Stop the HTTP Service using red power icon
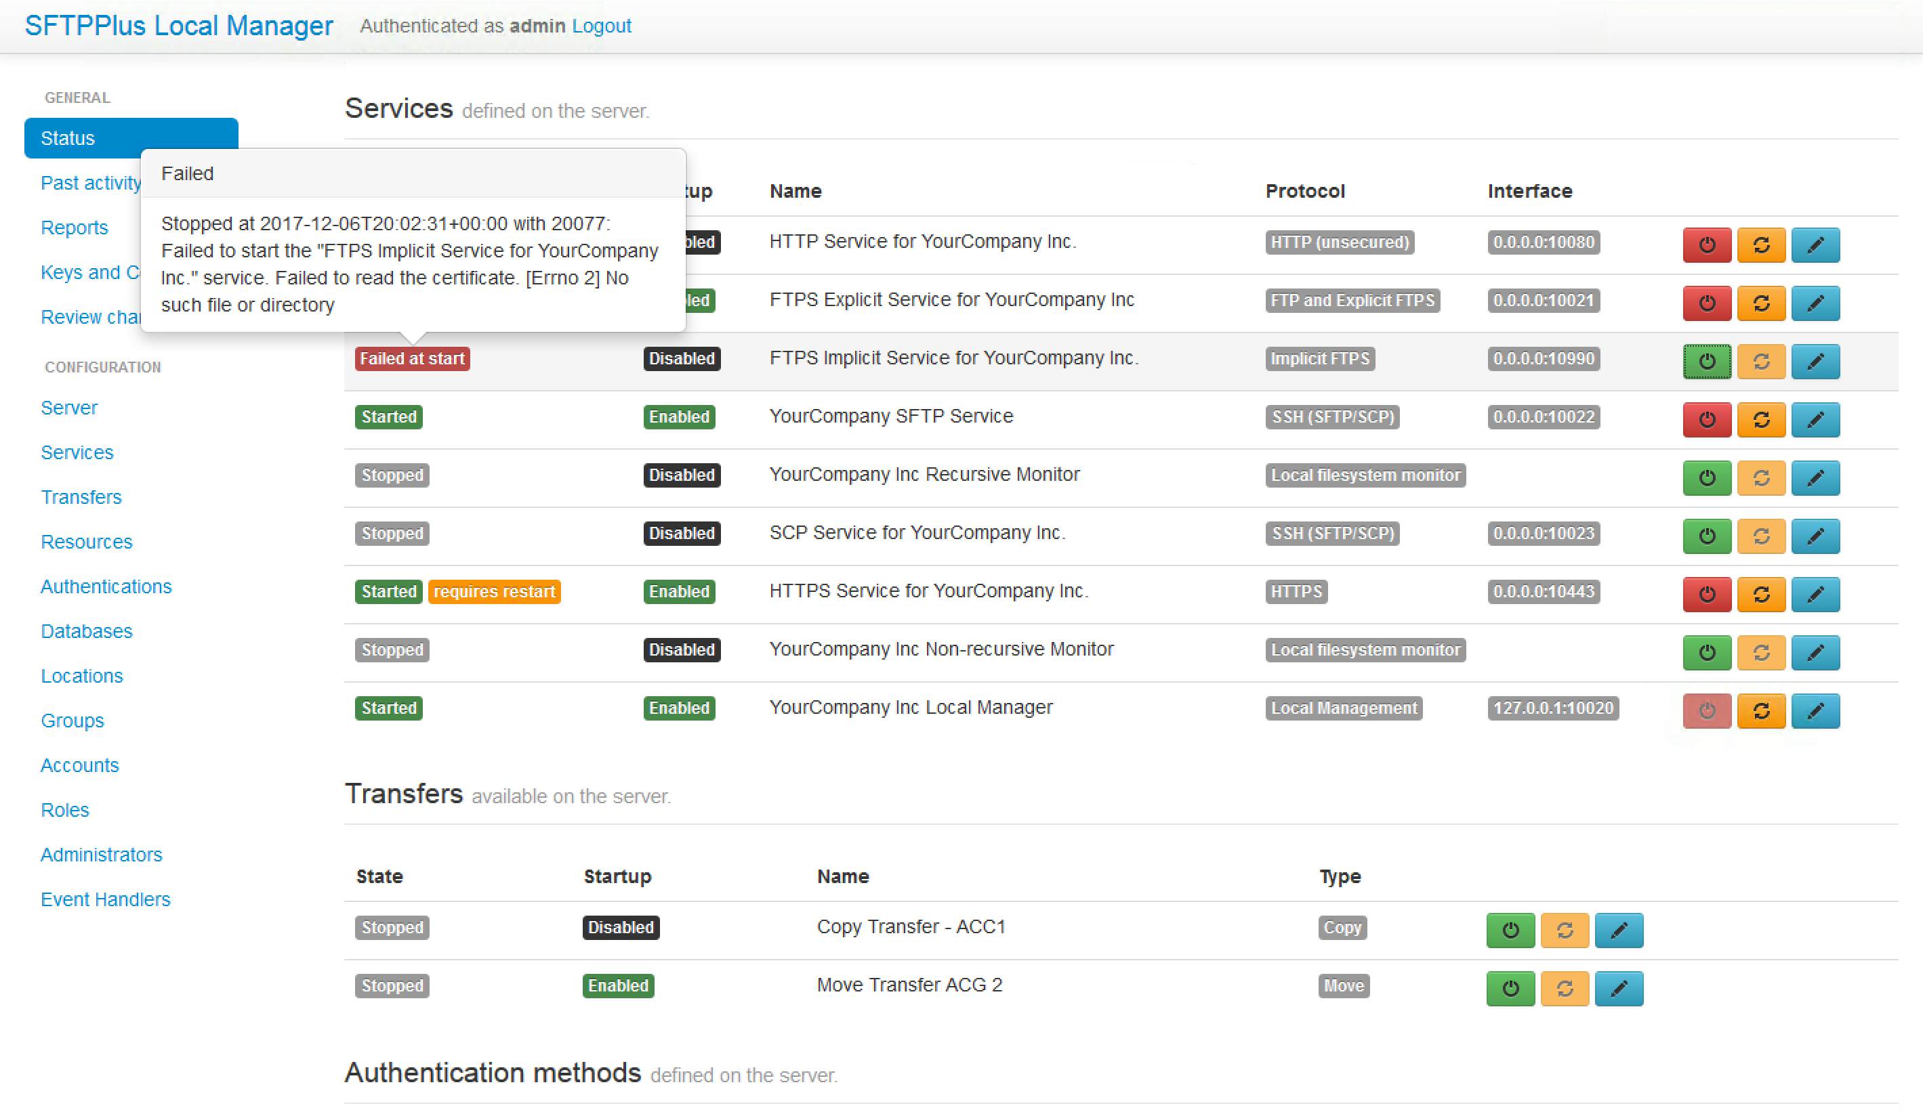 [1706, 245]
